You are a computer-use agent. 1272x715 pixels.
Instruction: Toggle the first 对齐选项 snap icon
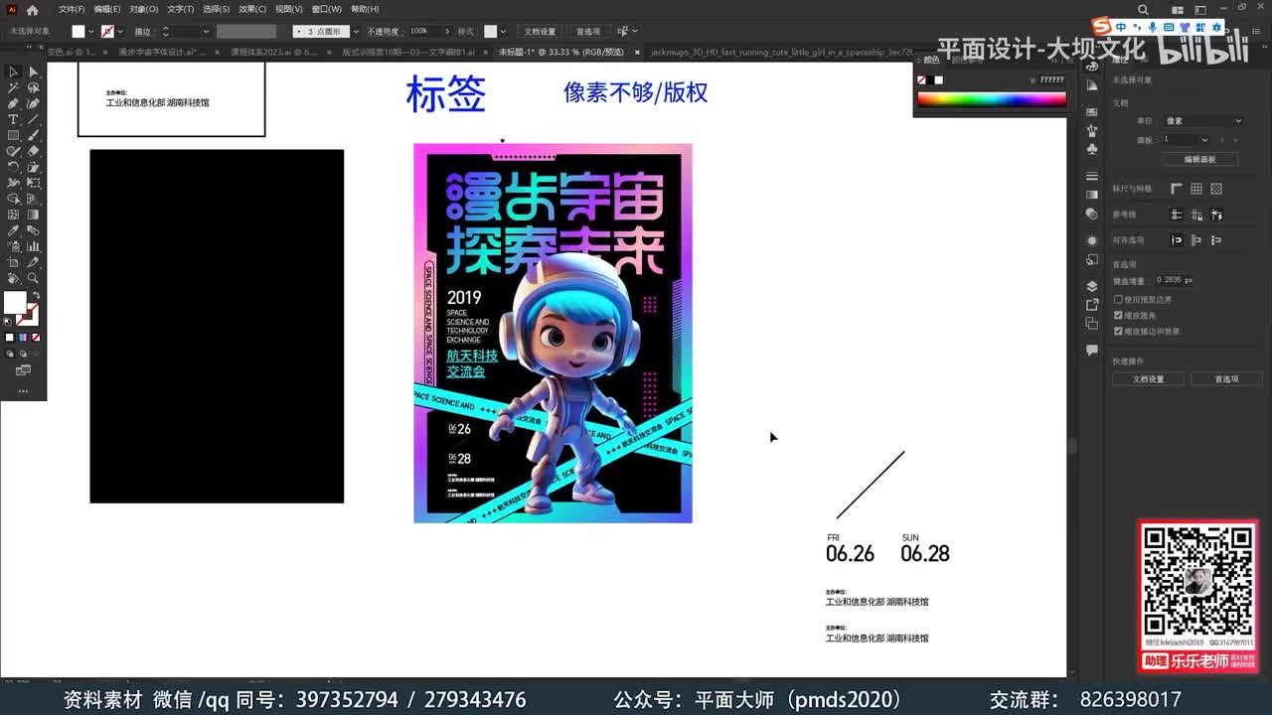click(x=1177, y=239)
